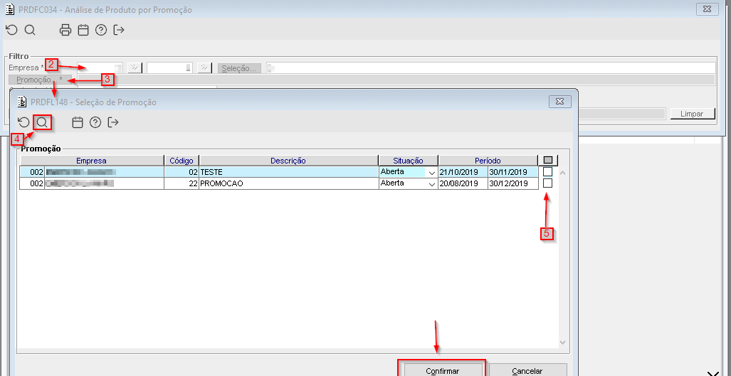Screen dimensions: 731x376
Task: Click the refresh icon in Seleção de Promoção dialog
Action: (23, 122)
